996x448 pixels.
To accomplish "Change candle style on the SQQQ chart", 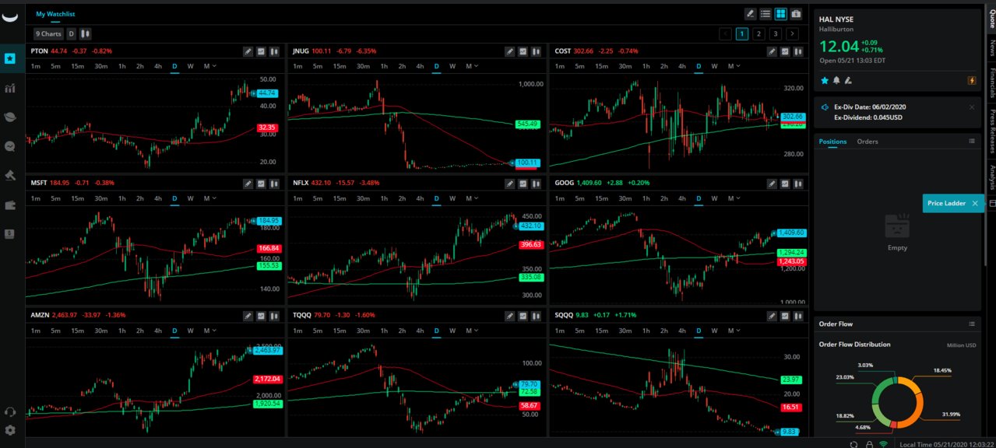I will click(x=797, y=316).
